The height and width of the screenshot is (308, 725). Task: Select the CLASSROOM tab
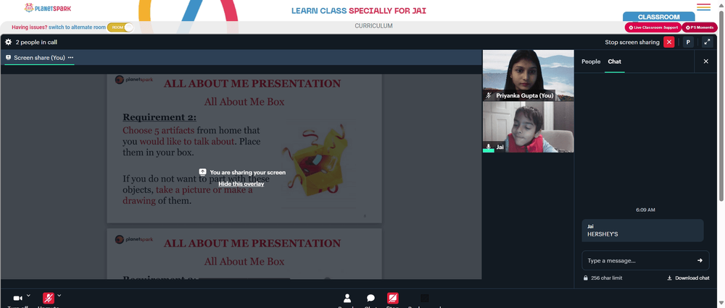658,17
